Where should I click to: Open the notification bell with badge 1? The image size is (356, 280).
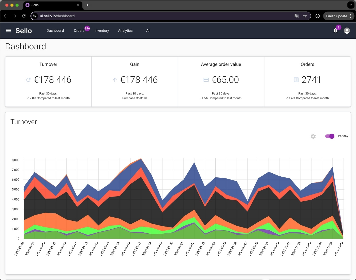click(x=335, y=31)
